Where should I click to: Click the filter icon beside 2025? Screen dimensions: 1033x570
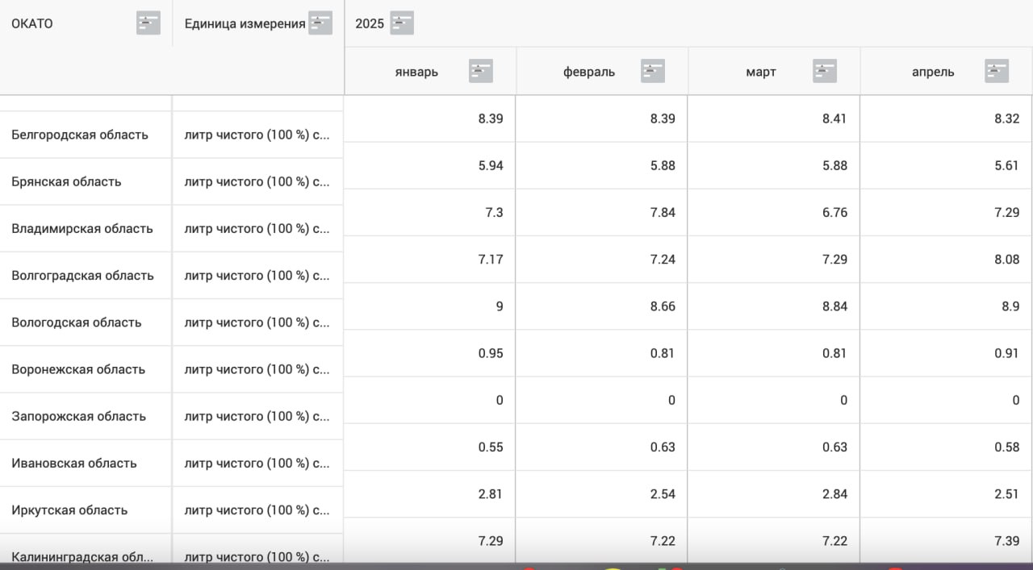click(402, 23)
